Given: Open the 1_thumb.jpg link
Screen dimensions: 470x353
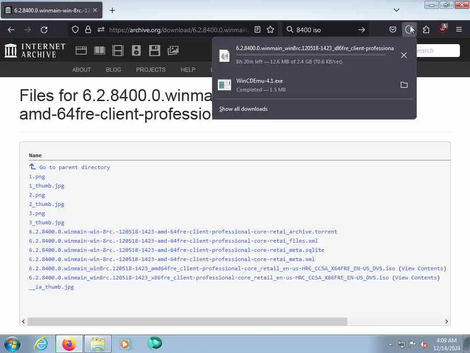Looking at the screenshot, I should pyautogui.click(x=46, y=186).
